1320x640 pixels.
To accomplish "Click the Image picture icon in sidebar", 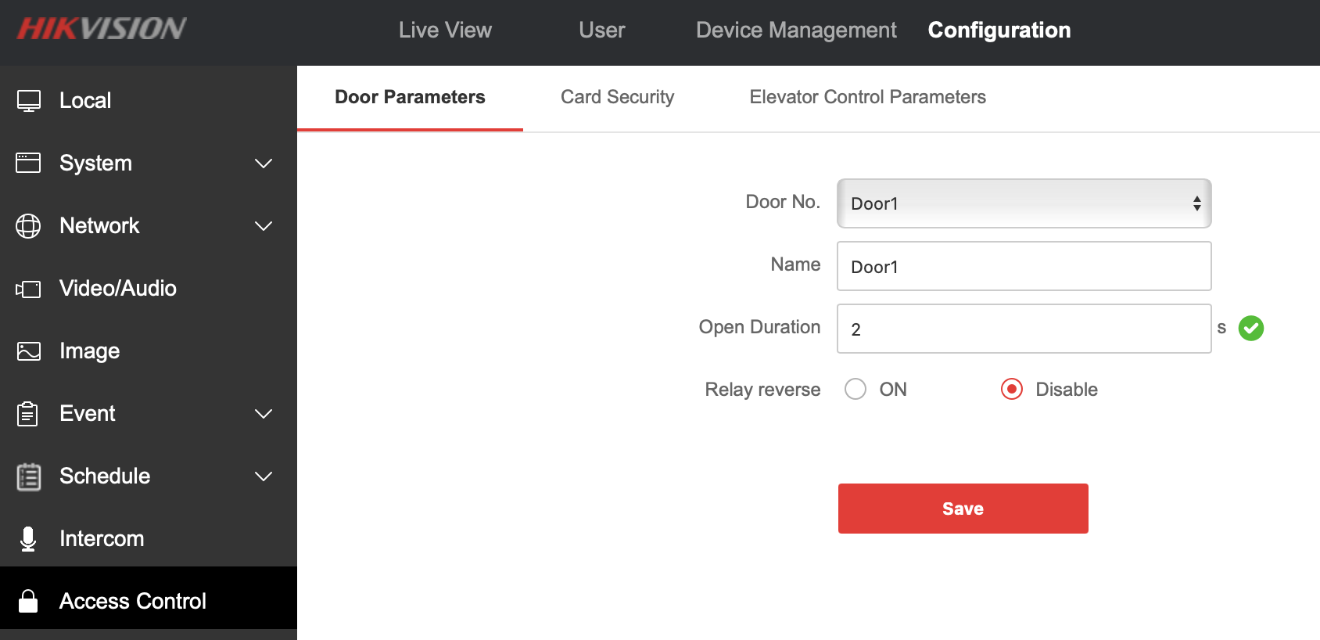I will 28,351.
